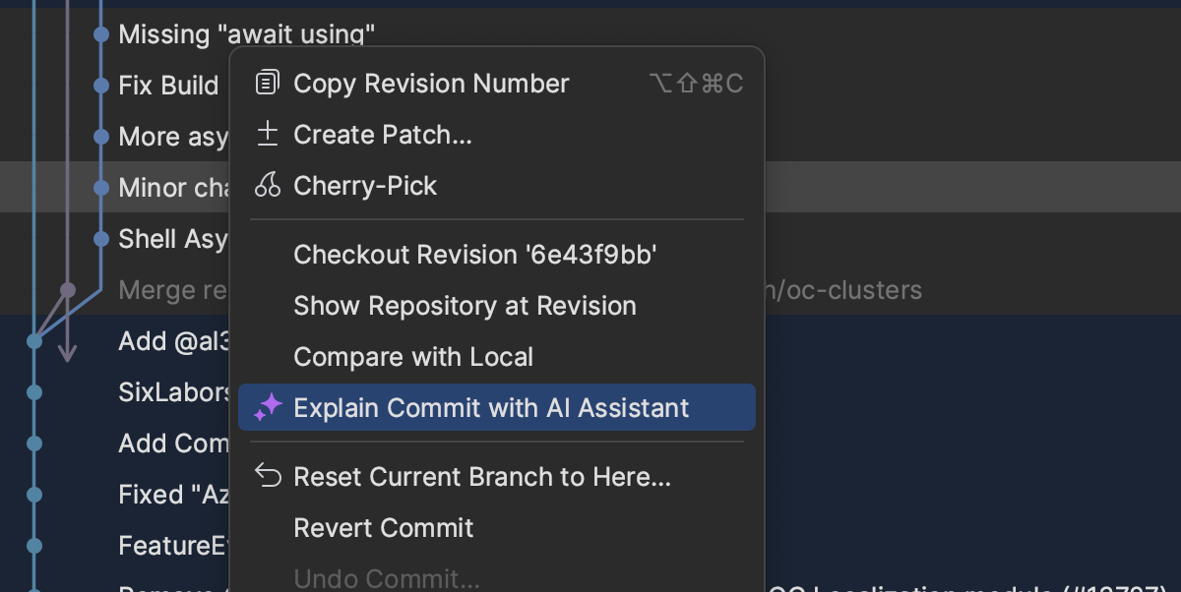1181x592 pixels.
Task: Click the AI Assistant sparkle icon
Action: pyautogui.click(x=268, y=408)
